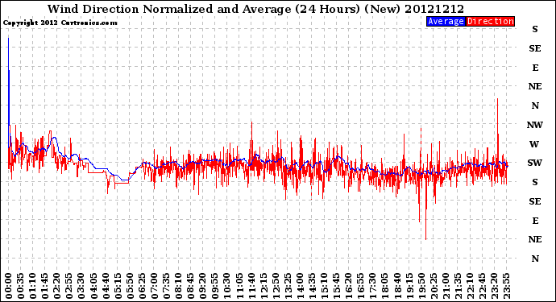
Task: Click the S label between SW and SE
Action: coord(535,182)
